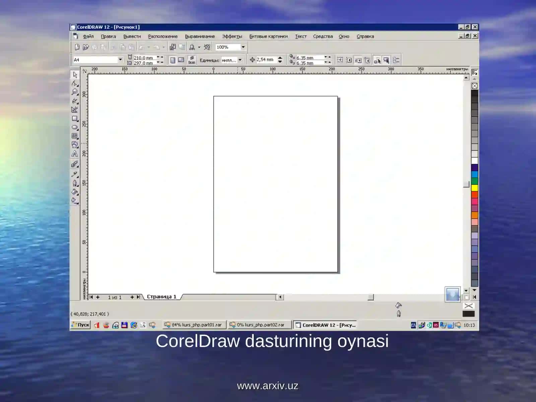The image size is (536, 402).
Task: Pick the yellow color swatch
Action: coord(475,188)
